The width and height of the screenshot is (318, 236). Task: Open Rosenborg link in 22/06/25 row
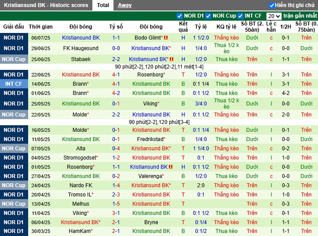pyautogui.click(x=151, y=75)
